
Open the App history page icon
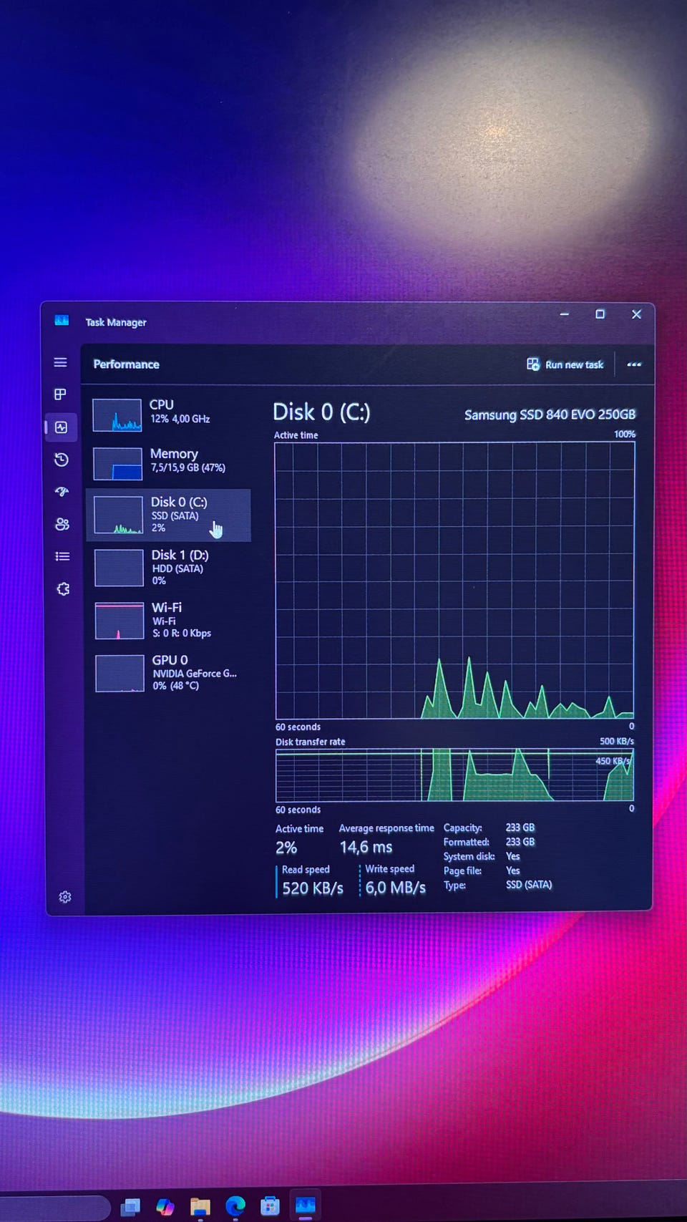coord(62,460)
